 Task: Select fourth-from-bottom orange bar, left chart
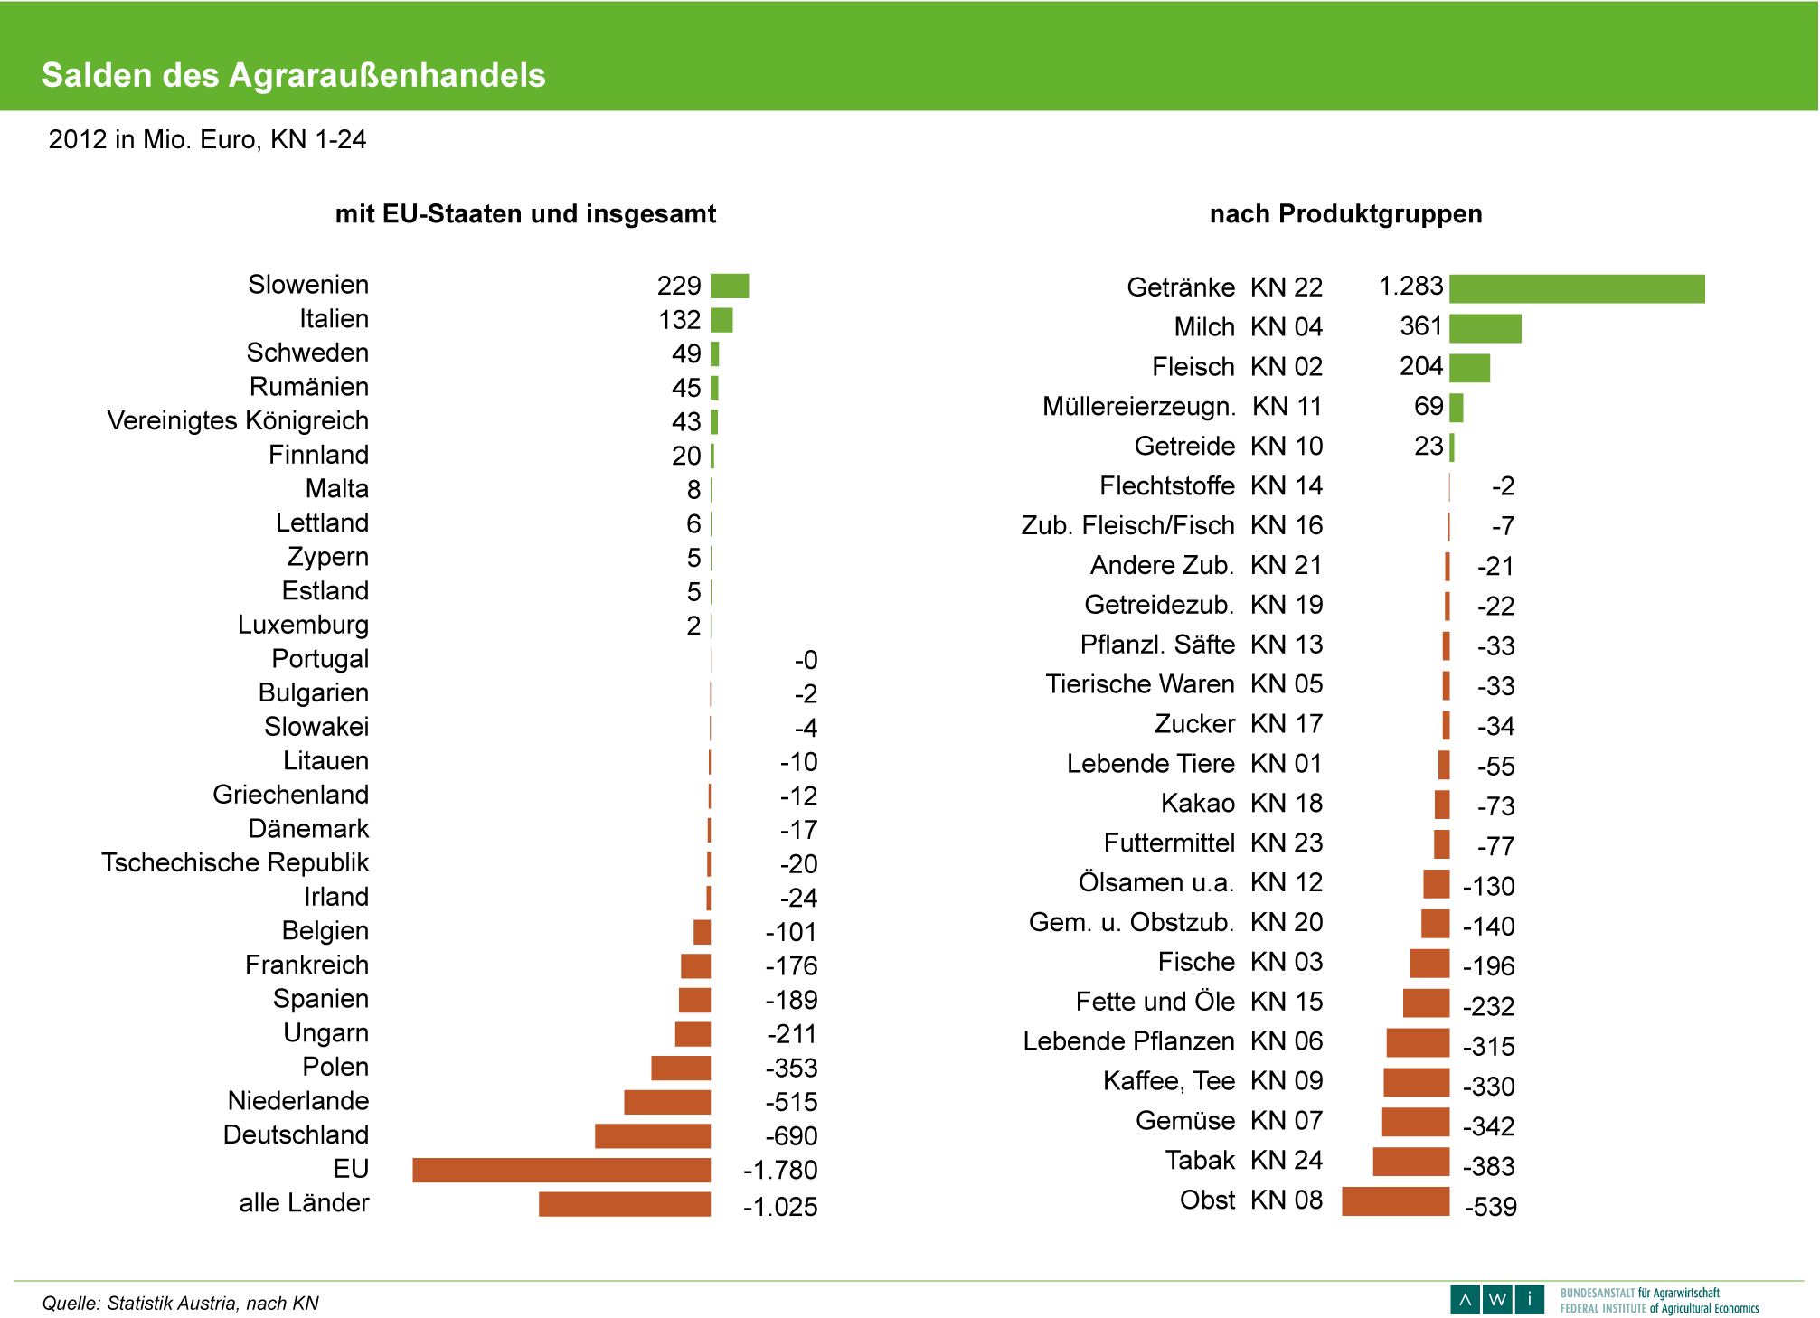[667, 1102]
